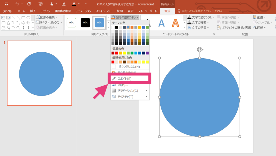276x156 pixels.
Task: Open WordArt styles dialog launcher
Action: point(214,34)
